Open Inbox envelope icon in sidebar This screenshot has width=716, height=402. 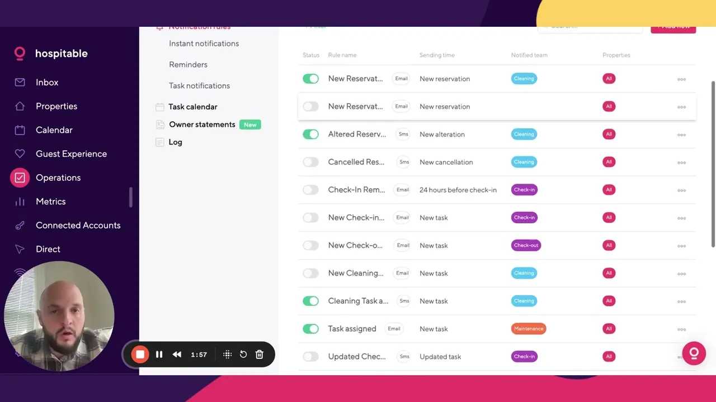tap(20, 82)
